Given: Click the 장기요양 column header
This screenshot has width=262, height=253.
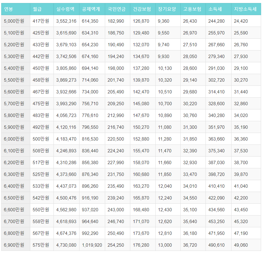Looking at the screenshot, I should [x=168, y=9].
